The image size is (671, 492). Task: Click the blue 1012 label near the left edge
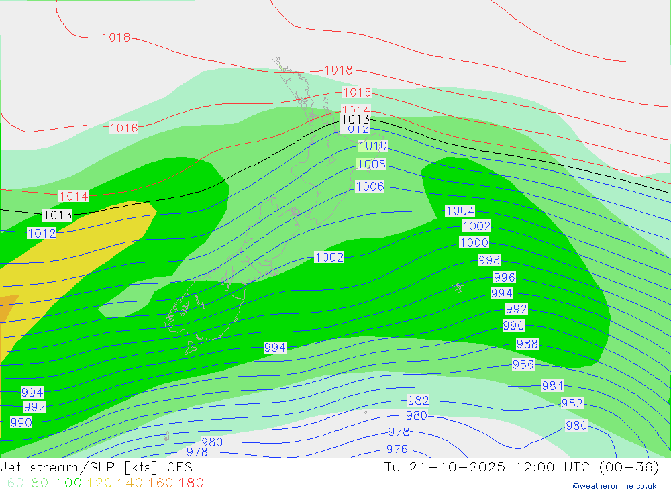click(42, 233)
